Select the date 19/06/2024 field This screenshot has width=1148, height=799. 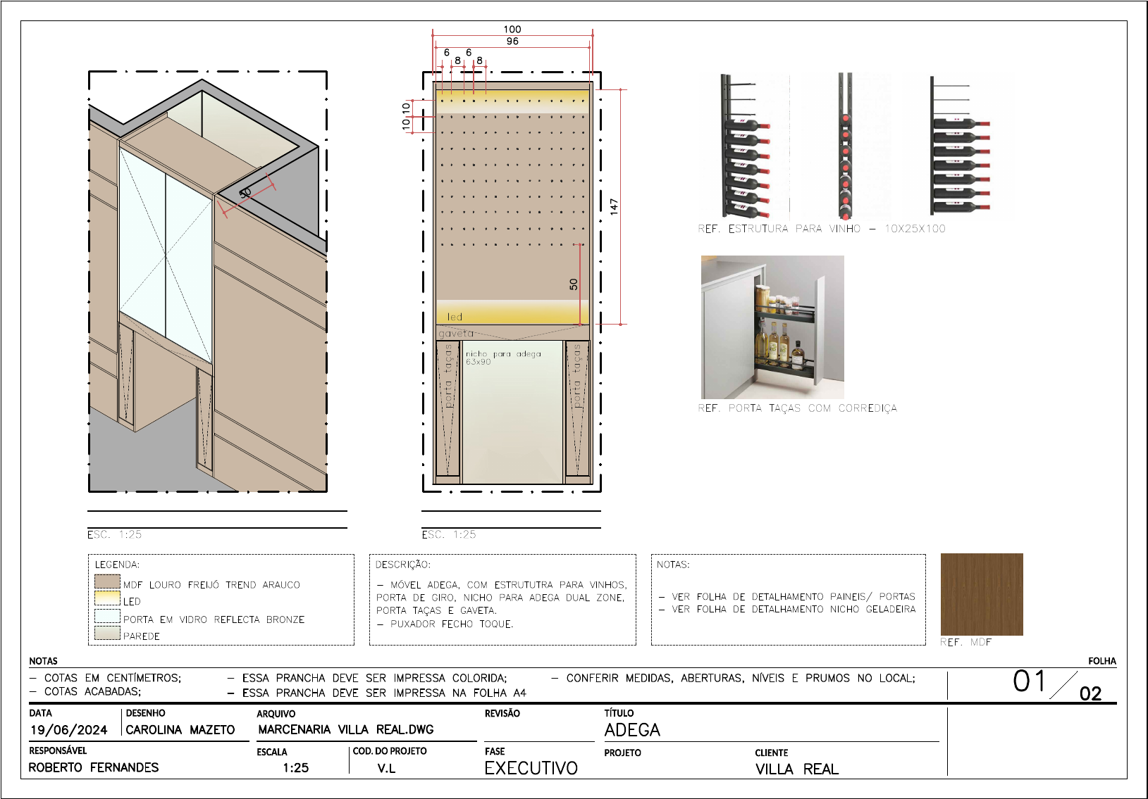click(x=68, y=730)
